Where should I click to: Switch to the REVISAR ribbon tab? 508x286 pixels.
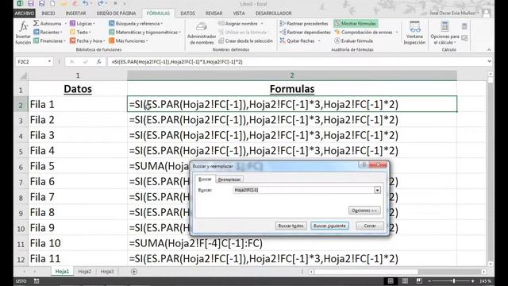[x=214, y=14]
